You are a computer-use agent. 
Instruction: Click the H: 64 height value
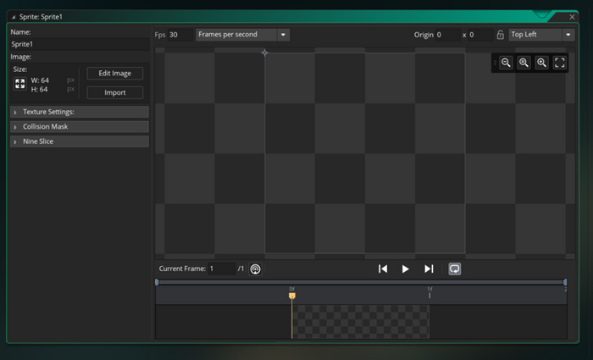tap(39, 90)
